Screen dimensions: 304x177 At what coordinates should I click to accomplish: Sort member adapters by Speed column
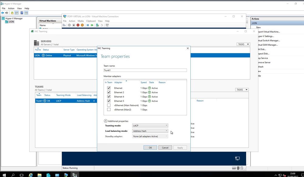pos(143,82)
